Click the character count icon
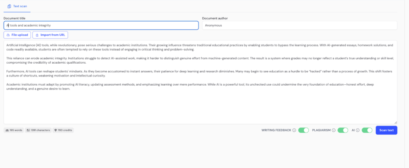Viewport: 409px width, 168px height. [x=28, y=130]
